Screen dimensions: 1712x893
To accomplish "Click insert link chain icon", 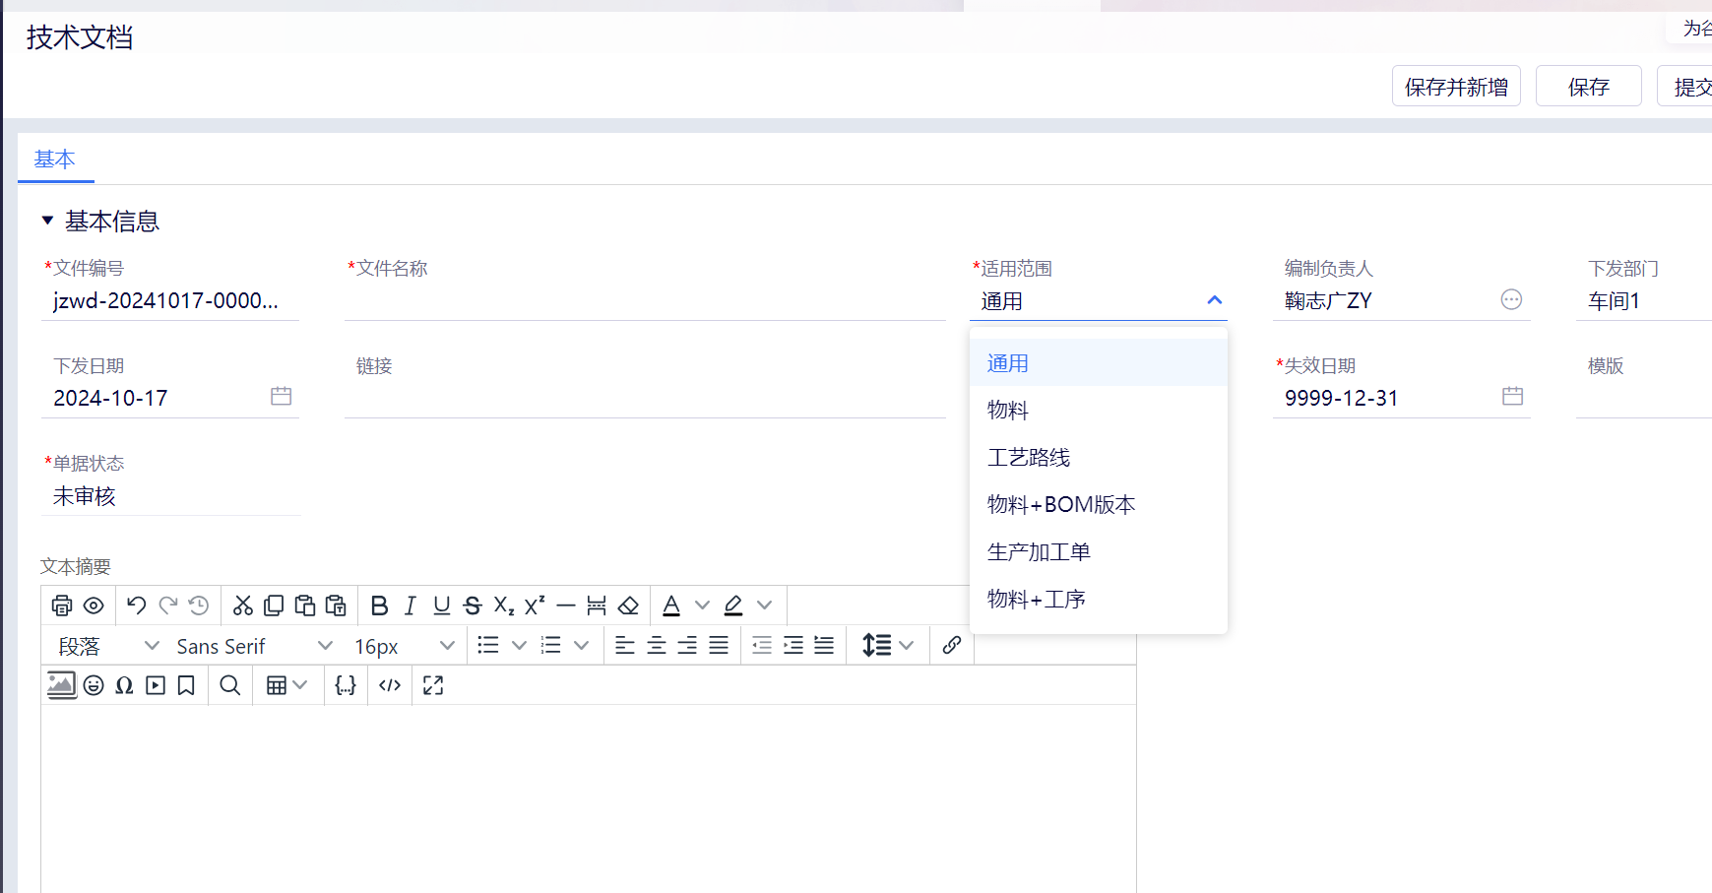I will click(x=952, y=645).
